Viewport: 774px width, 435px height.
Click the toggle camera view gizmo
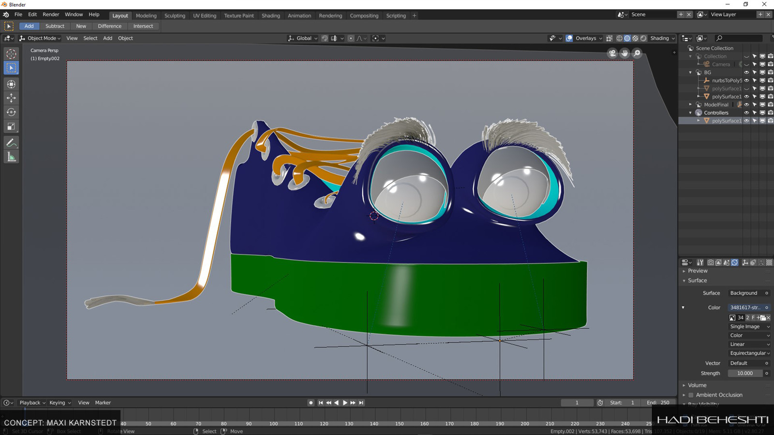[612, 53]
